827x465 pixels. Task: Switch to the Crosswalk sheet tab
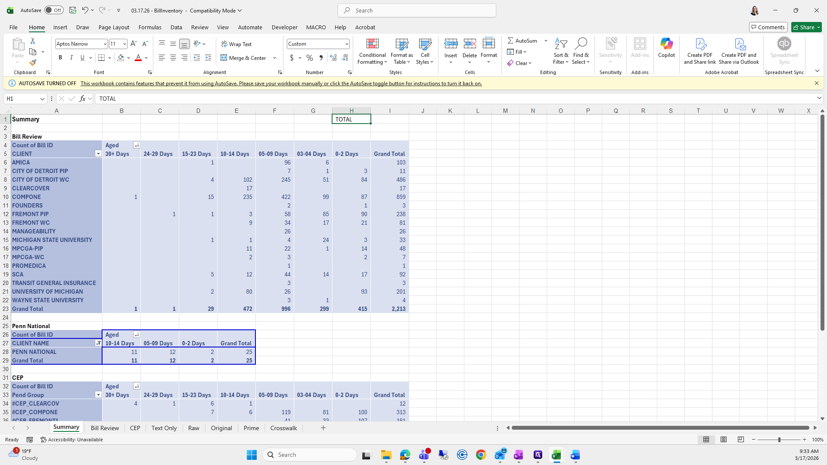click(283, 428)
